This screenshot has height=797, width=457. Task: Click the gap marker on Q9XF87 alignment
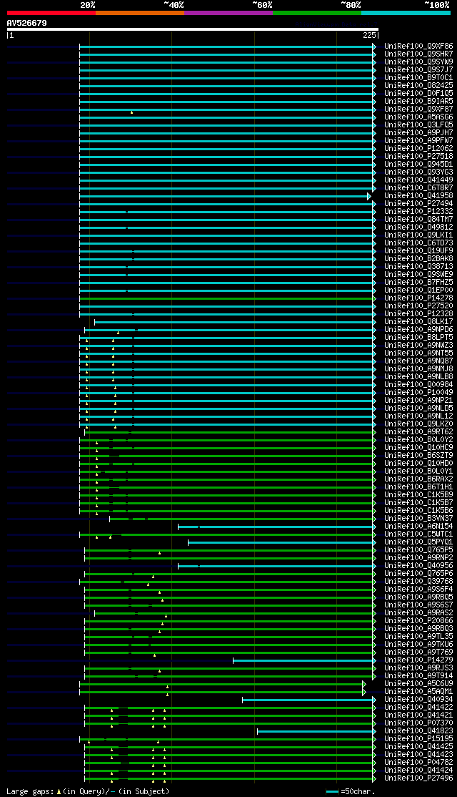click(131, 112)
